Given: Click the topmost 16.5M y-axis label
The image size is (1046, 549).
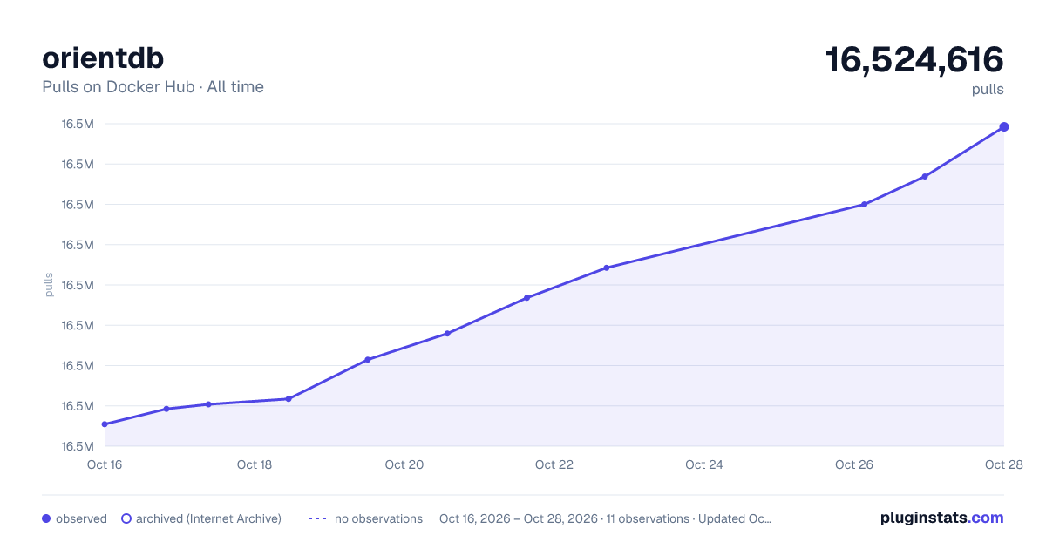Looking at the screenshot, I should tap(78, 124).
